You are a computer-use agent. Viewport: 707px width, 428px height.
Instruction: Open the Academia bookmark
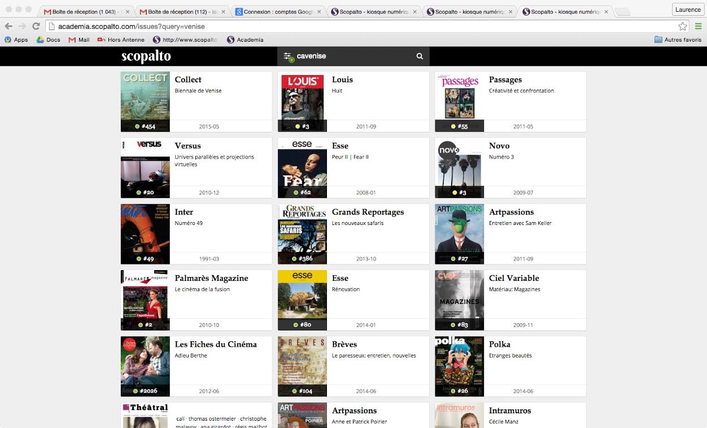245,39
